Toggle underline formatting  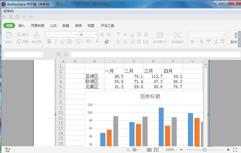pos(62,42)
